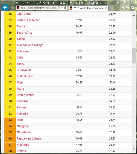Click the value 30.45 in Haiti row
Viewport: 137px width, 154px height.
79,120
